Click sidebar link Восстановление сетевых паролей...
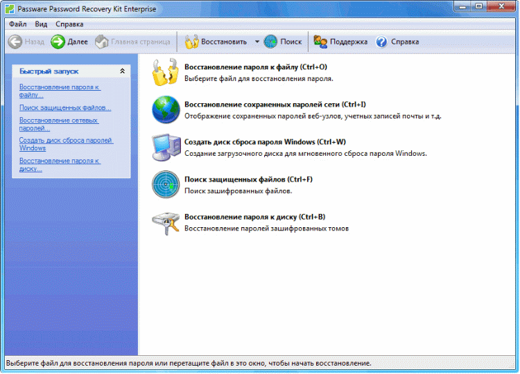Screen dimensions: 520x374 [59, 124]
